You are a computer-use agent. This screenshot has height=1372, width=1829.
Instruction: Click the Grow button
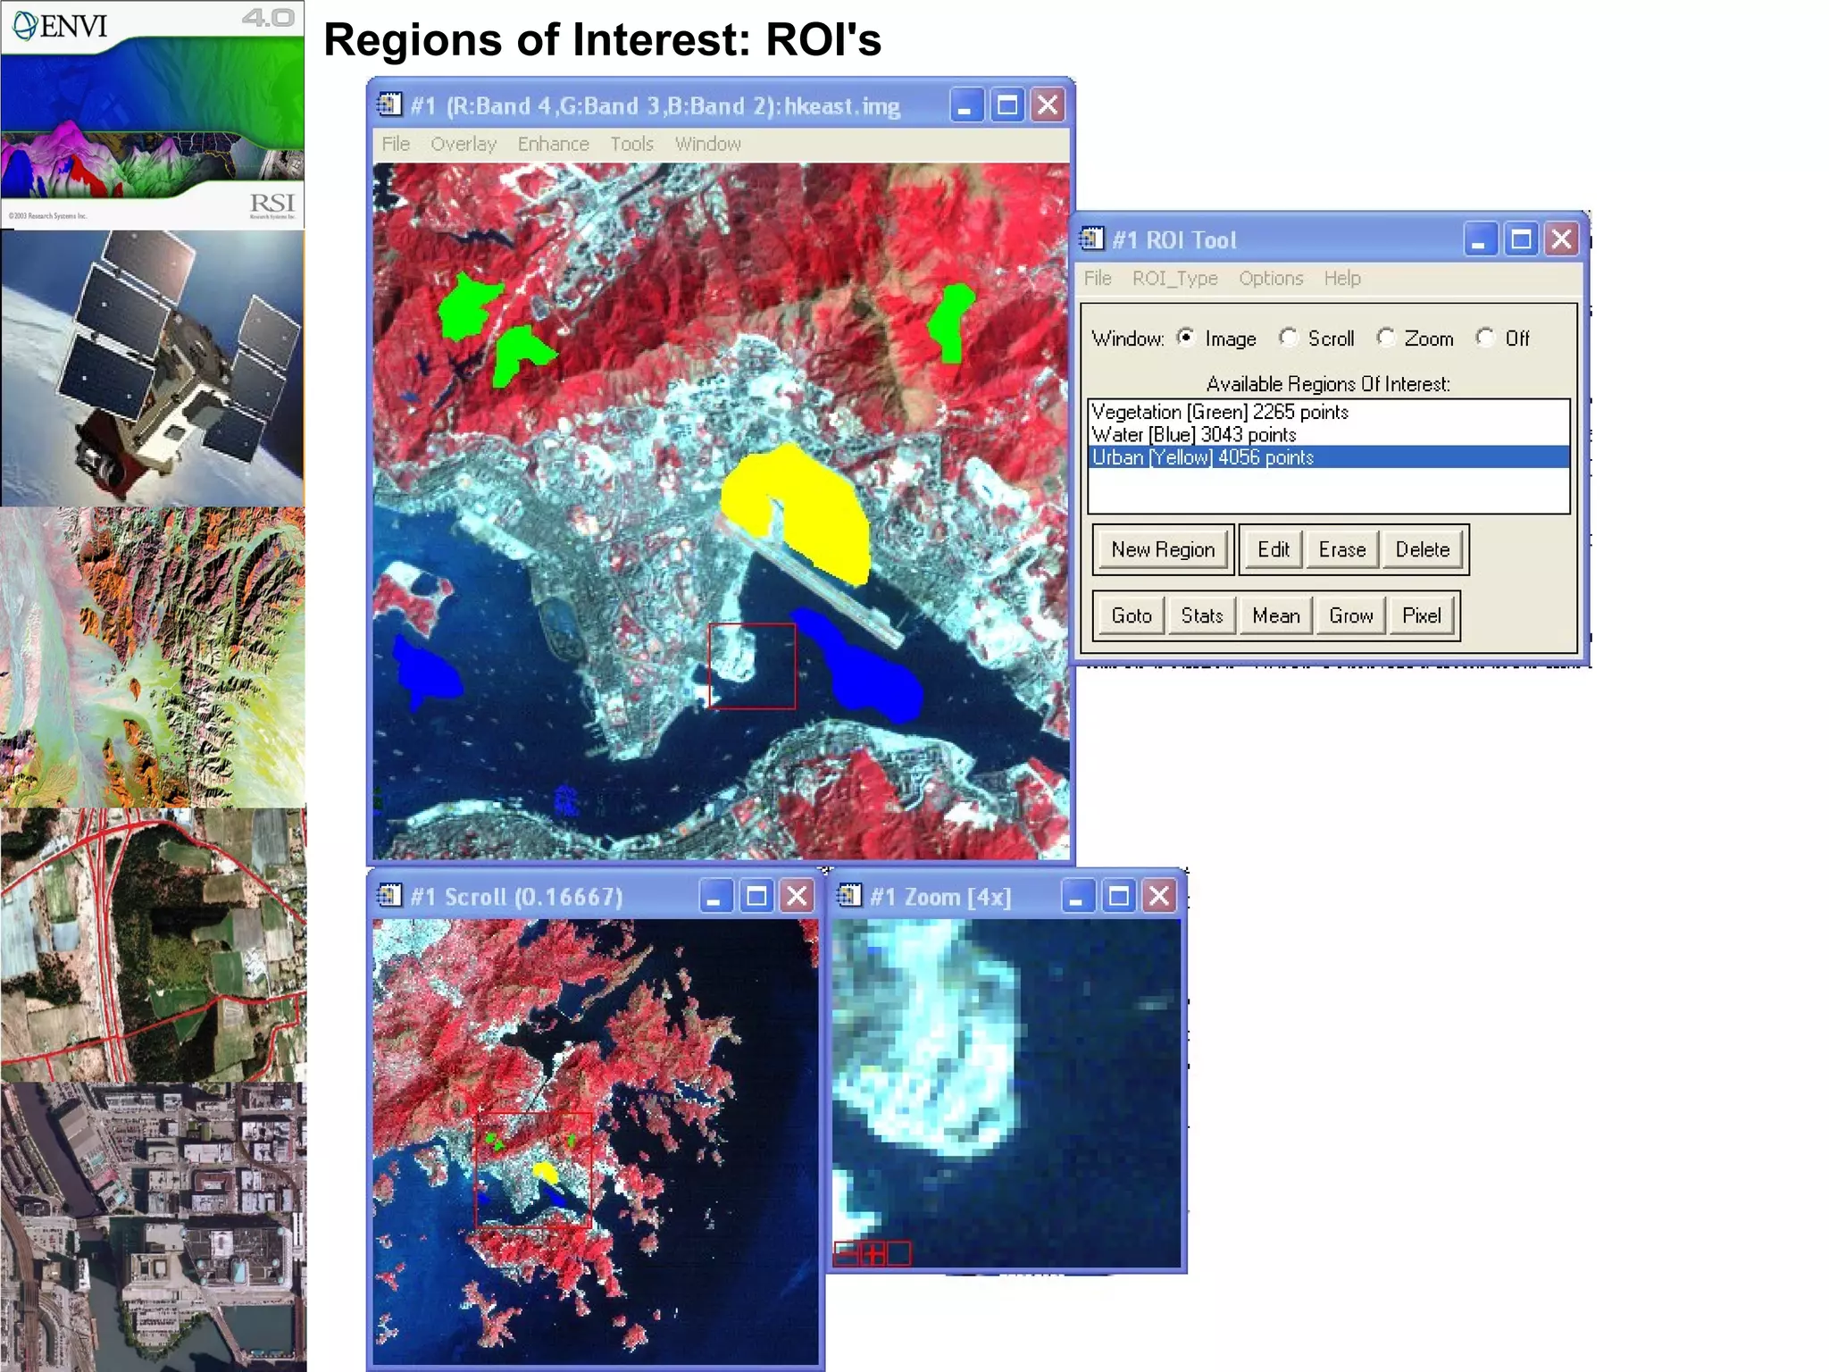[x=1350, y=616]
